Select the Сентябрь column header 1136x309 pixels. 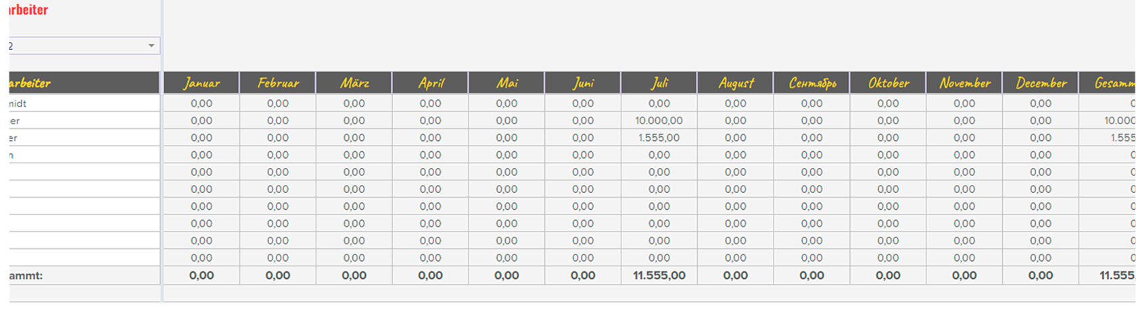pos(812,83)
